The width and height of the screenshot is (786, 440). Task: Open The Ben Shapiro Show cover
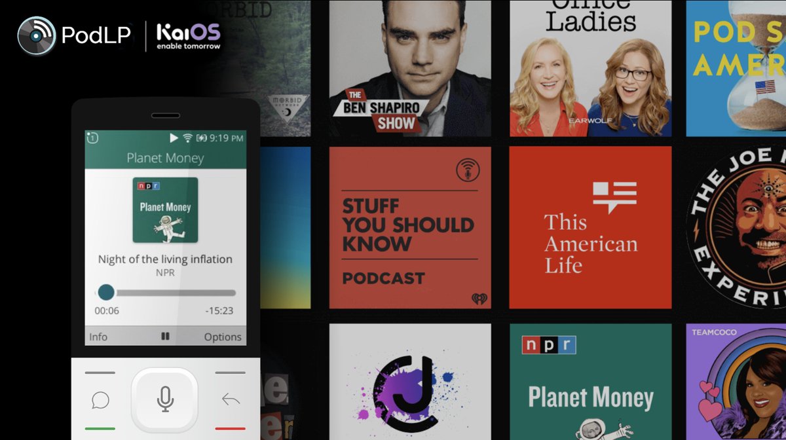point(410,68)
